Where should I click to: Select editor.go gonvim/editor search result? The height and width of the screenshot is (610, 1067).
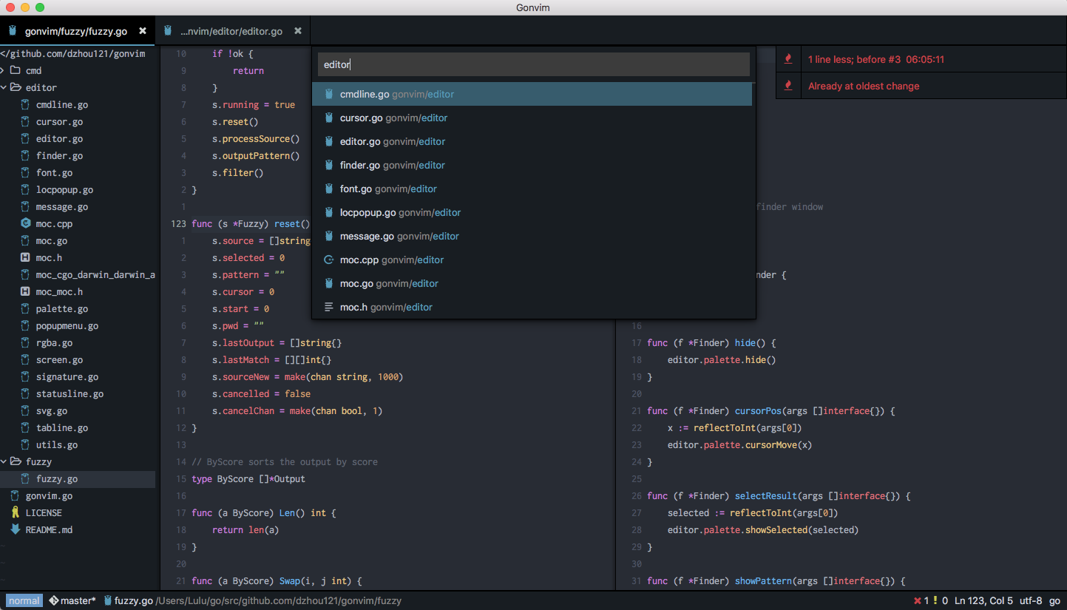(x=532, y=141)
